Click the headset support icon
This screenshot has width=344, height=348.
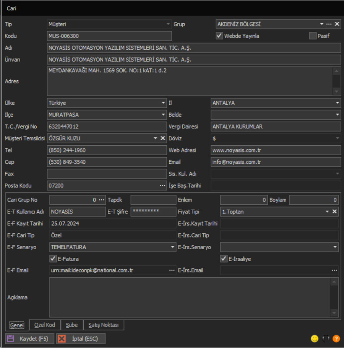click(326, 338)
